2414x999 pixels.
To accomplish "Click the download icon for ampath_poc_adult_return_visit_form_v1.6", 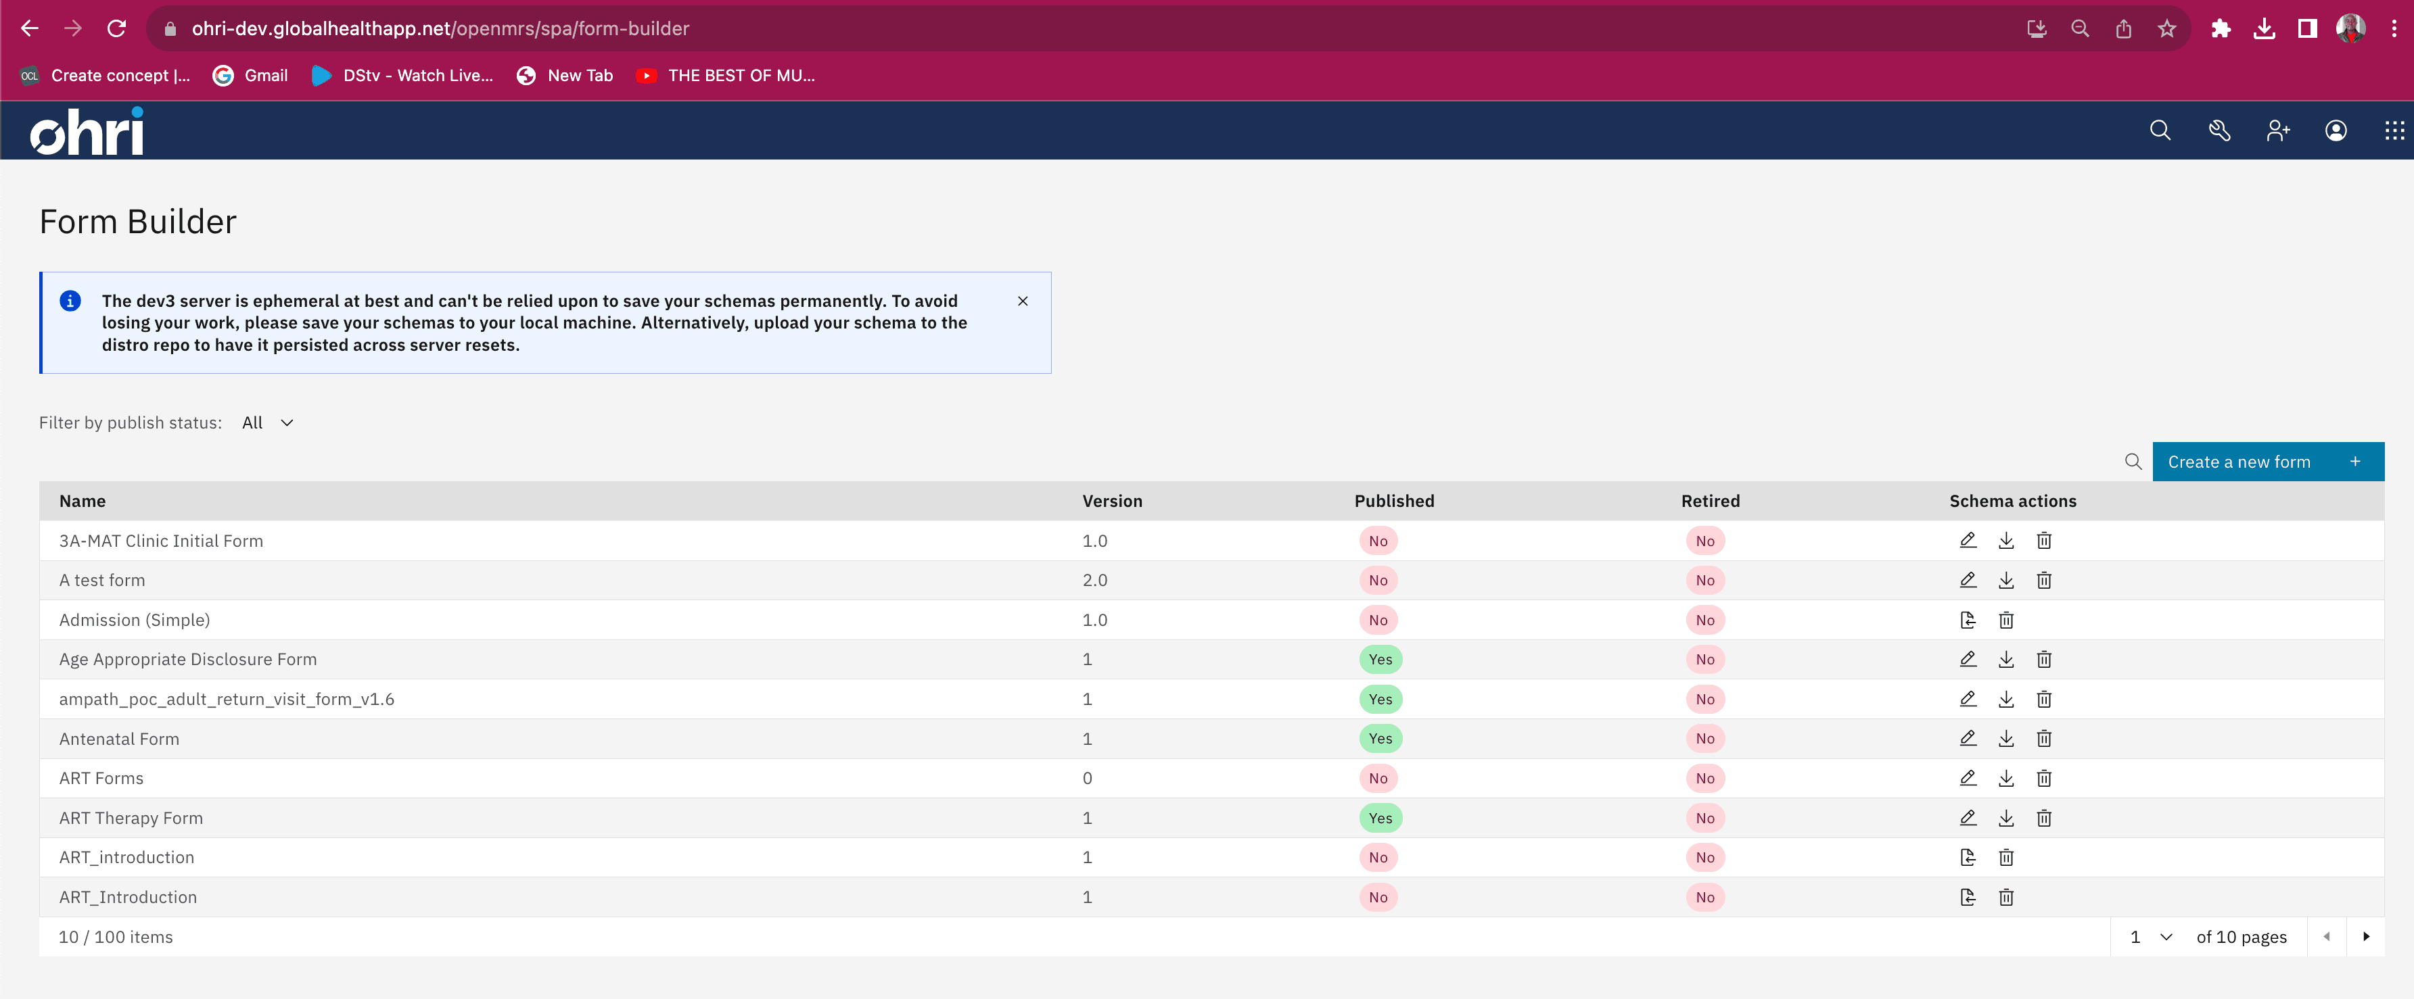I will coord(2006,699).
